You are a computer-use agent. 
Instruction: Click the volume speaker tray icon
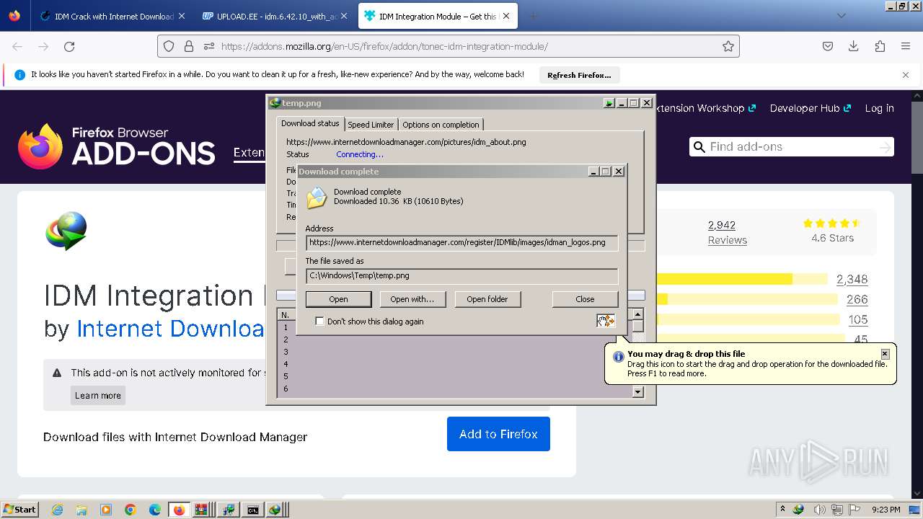[818, 510]
